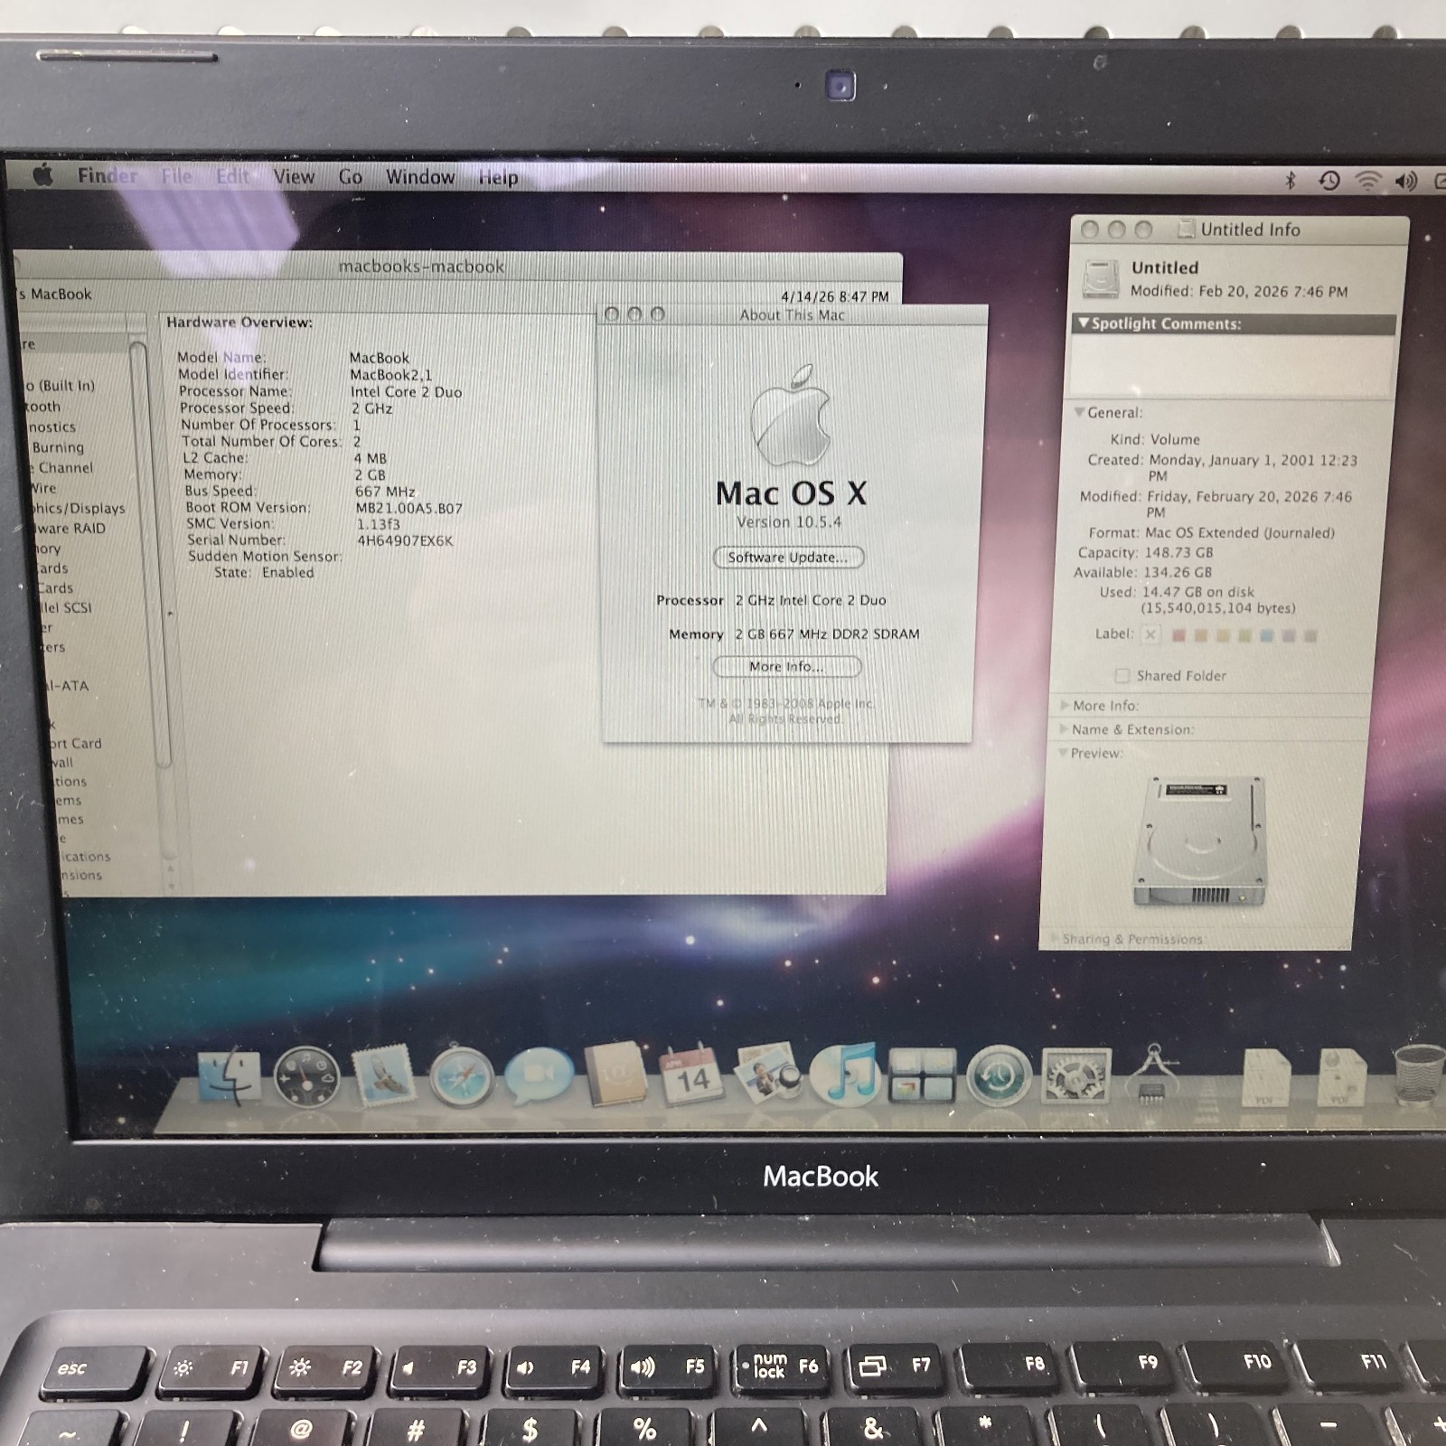Click the Hardware Overview heading
The width and height of the screenshot is (1446, 1446).
[x=239, y=322]
